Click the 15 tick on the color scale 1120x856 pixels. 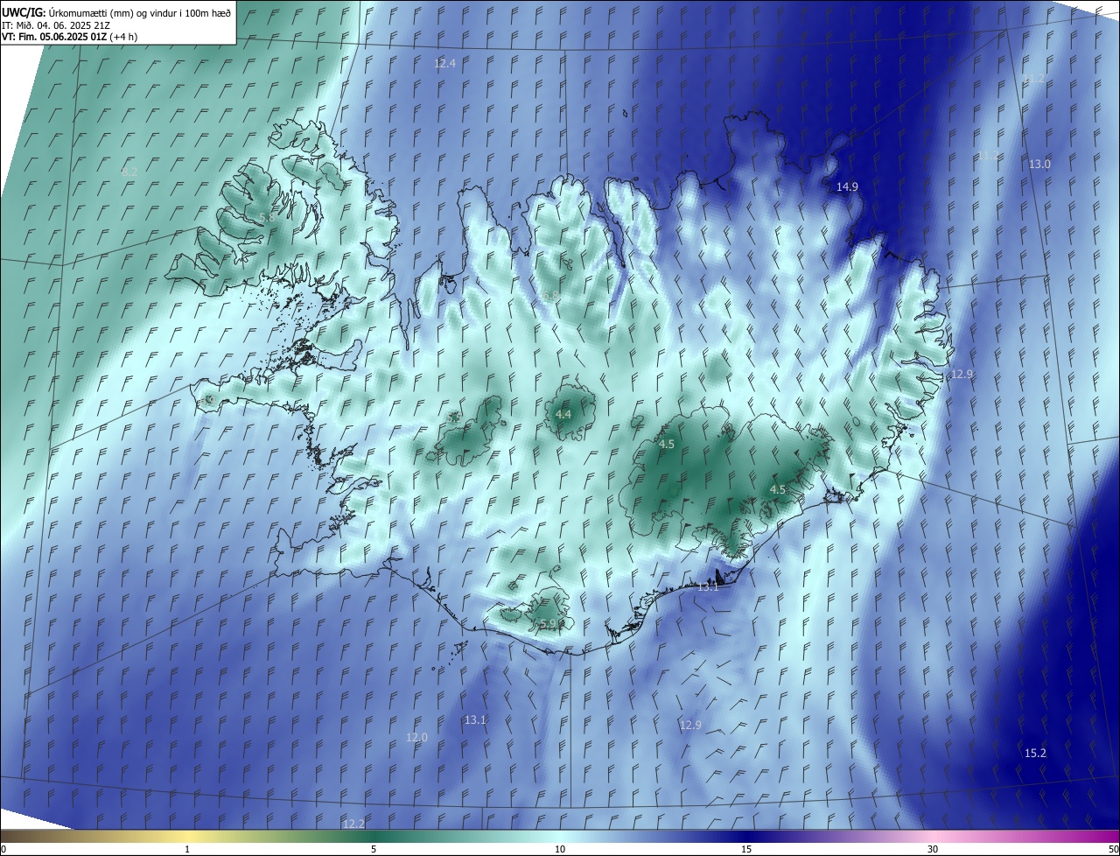[746, 849]
